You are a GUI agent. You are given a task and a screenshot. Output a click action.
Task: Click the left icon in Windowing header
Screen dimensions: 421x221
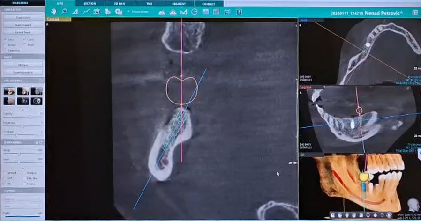(x=37, y=142)
